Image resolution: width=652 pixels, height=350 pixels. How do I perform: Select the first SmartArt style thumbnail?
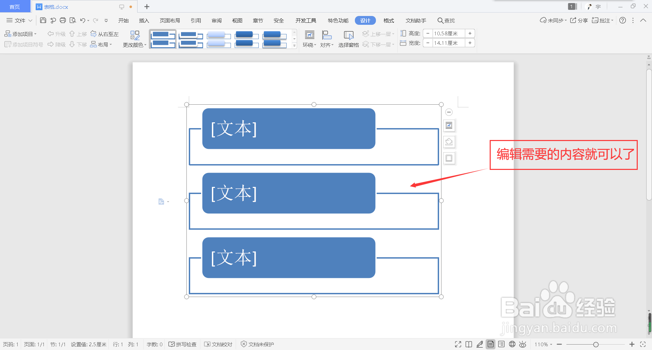[x=163, y=39]
